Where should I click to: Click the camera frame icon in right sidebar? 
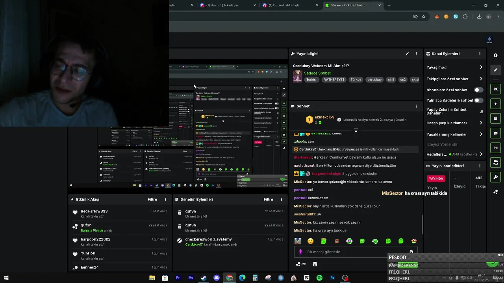496,89
